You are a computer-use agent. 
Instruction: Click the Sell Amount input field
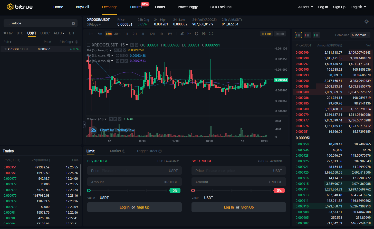pyautogui.click(x=239, y=182)
